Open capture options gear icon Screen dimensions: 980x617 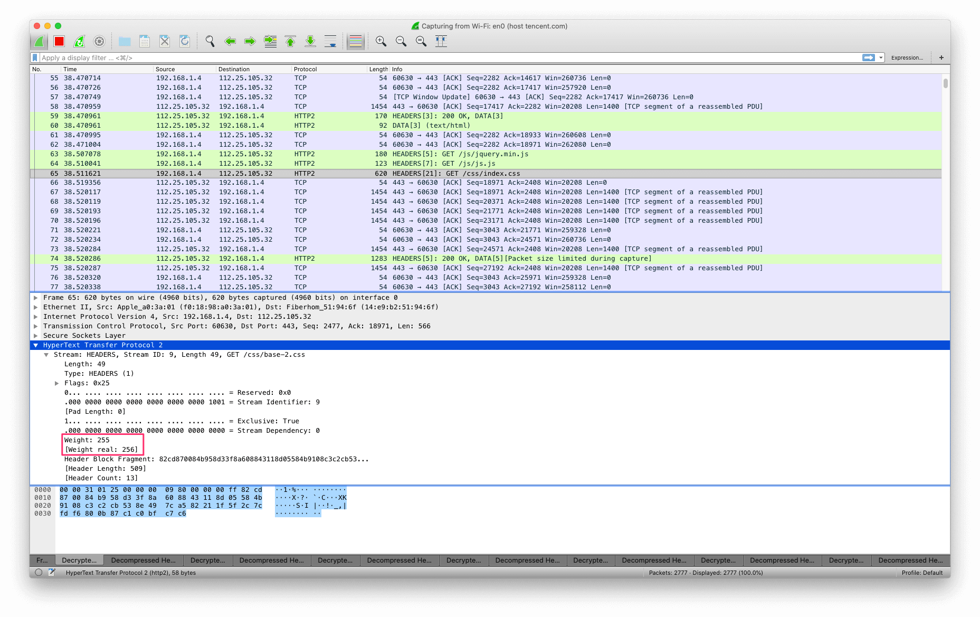99,41
